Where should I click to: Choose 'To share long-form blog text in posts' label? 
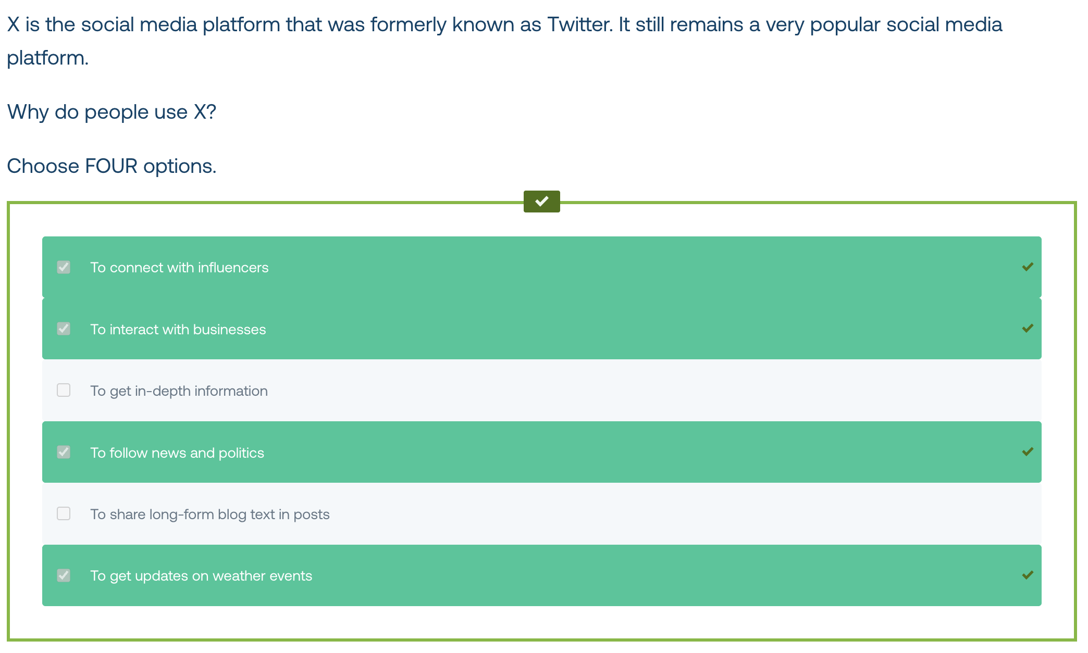point(210,514)
